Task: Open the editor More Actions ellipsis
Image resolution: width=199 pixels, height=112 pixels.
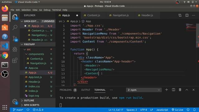Action: point(193,15)
